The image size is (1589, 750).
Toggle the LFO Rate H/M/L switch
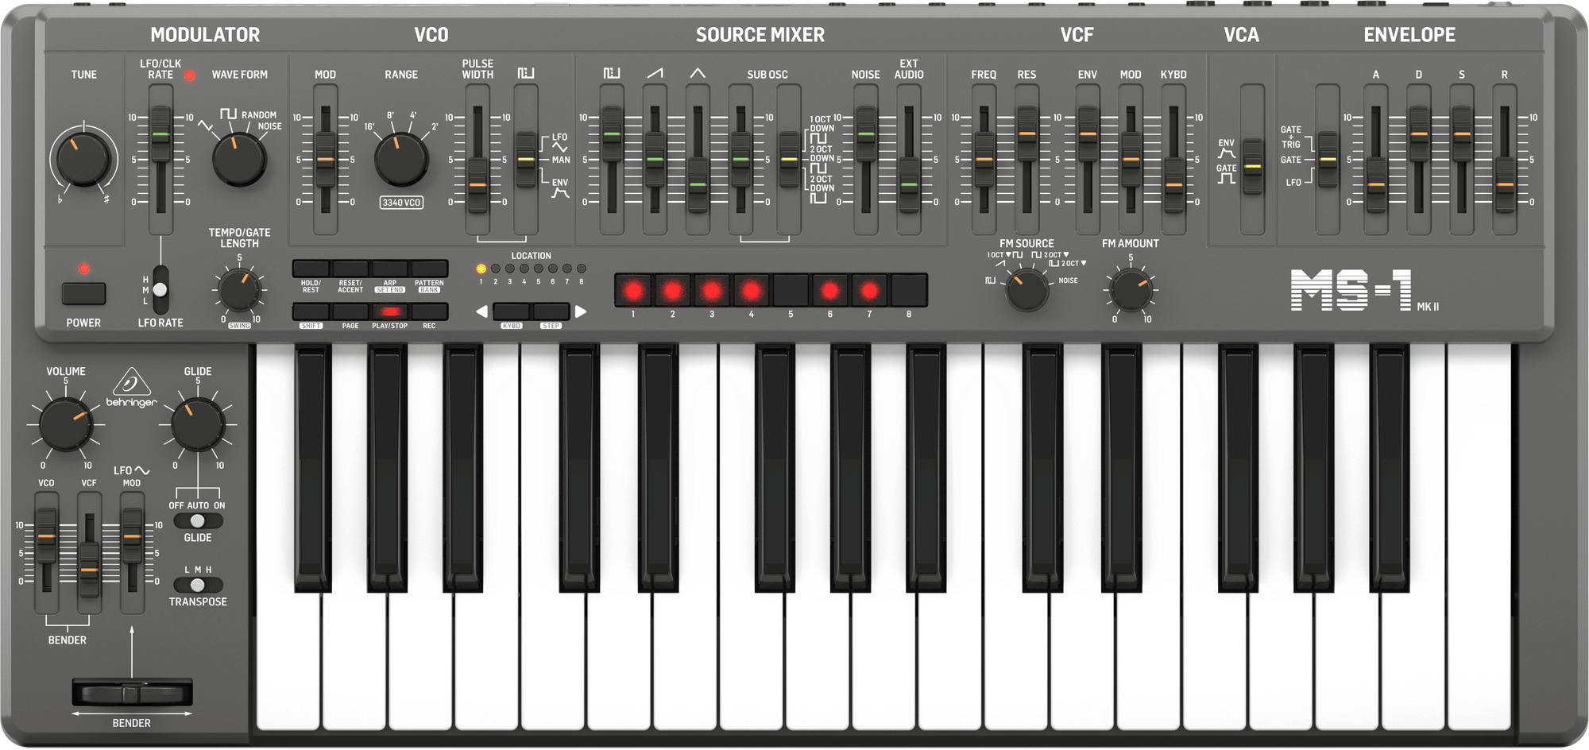[x=160, y=291]
